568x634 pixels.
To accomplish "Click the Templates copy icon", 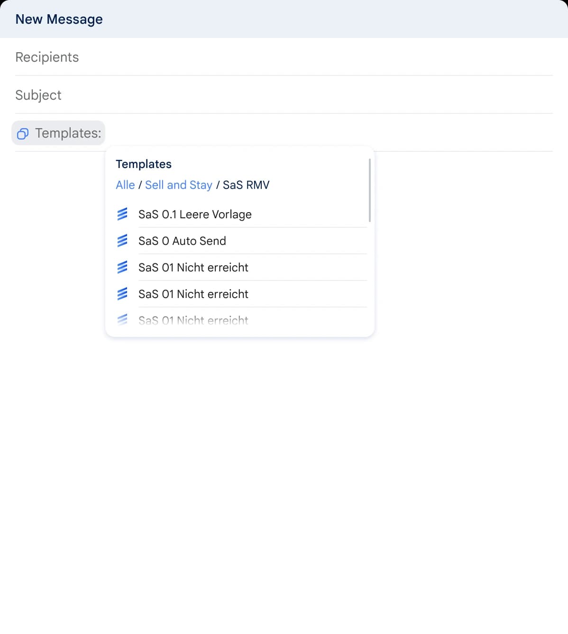I will click(x=23, y=133).
